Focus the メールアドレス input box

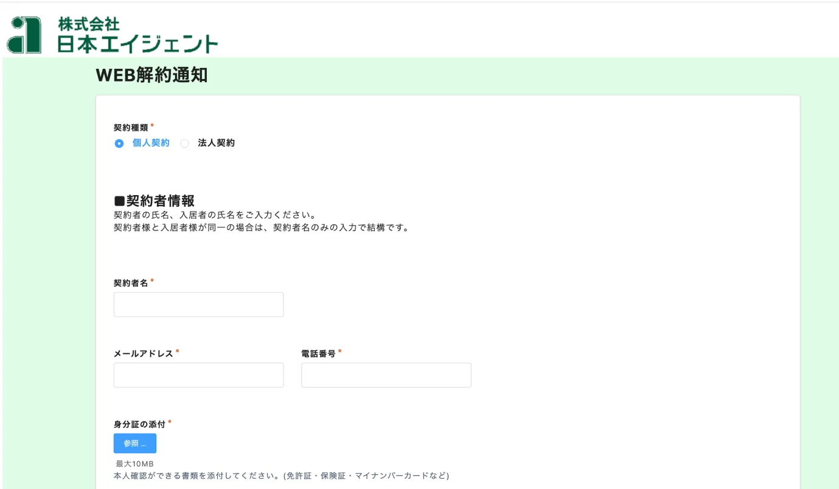(x=198, y=375)
